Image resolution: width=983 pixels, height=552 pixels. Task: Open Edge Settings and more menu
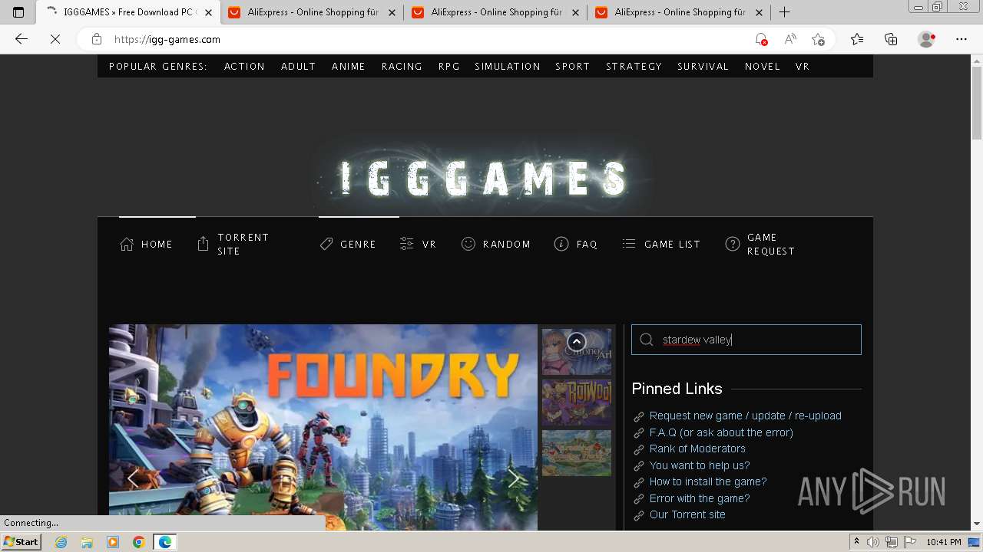(961, 39)
